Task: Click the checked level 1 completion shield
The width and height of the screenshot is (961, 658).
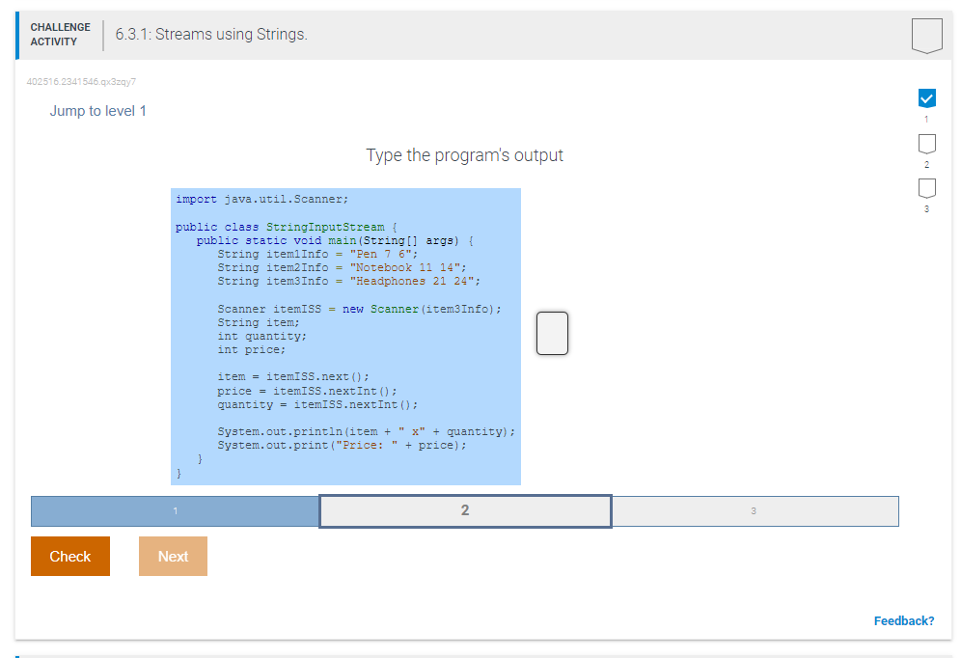Action: point(926,97)
